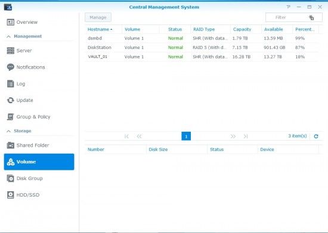
Task: Collapse the Management section
Action: coord(8,36)
